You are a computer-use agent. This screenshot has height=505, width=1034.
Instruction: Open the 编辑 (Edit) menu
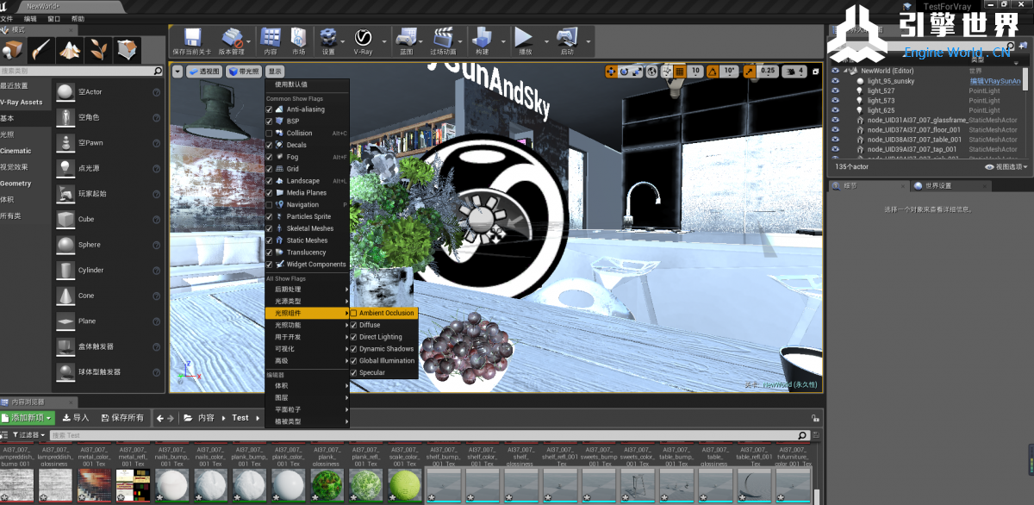(31, 18)
